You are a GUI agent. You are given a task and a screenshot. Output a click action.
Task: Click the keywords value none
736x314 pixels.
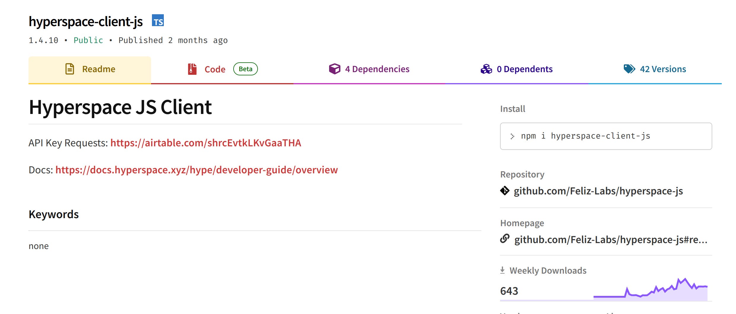(x=39, y=246)
